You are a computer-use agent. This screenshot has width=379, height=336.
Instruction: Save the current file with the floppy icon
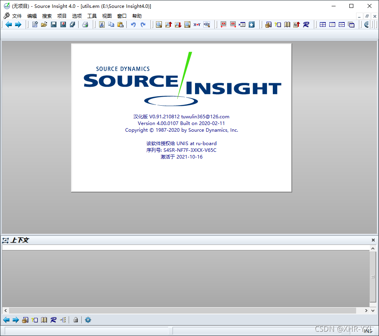(54, 24)
